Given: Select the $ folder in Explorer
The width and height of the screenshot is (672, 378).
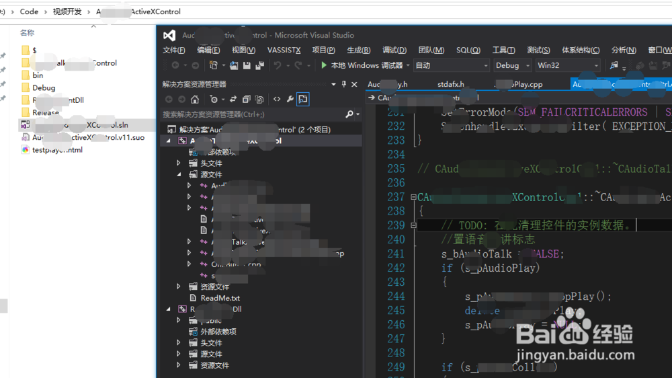Looking at the screenshot, I should [x=34, y=50].
